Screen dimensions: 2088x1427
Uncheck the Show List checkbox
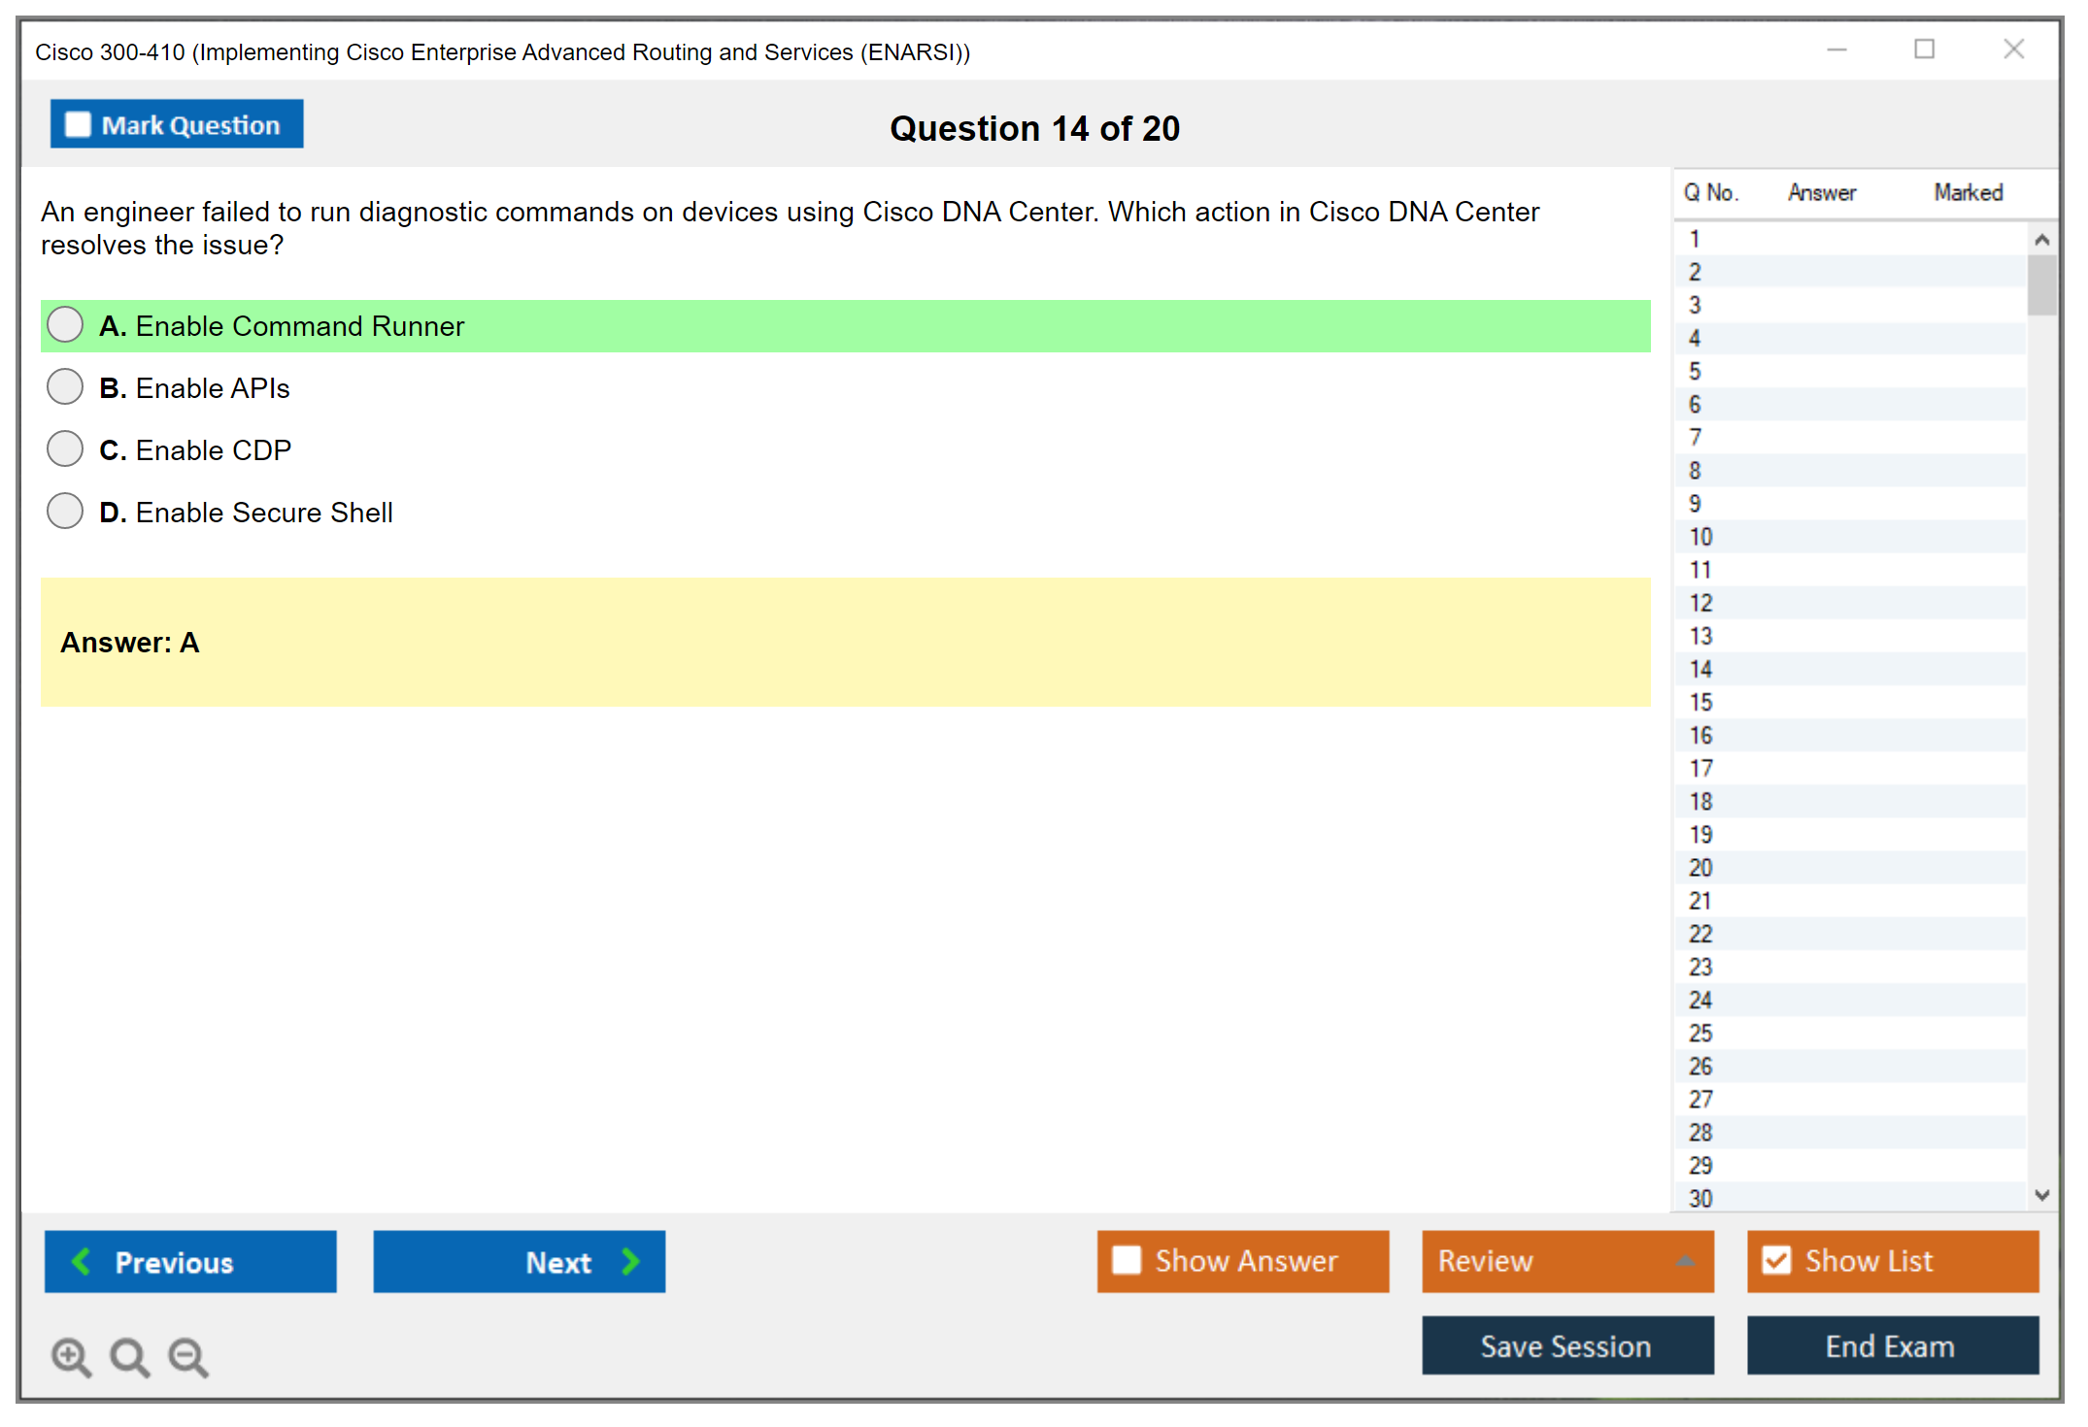(x=1776, y=1260)
